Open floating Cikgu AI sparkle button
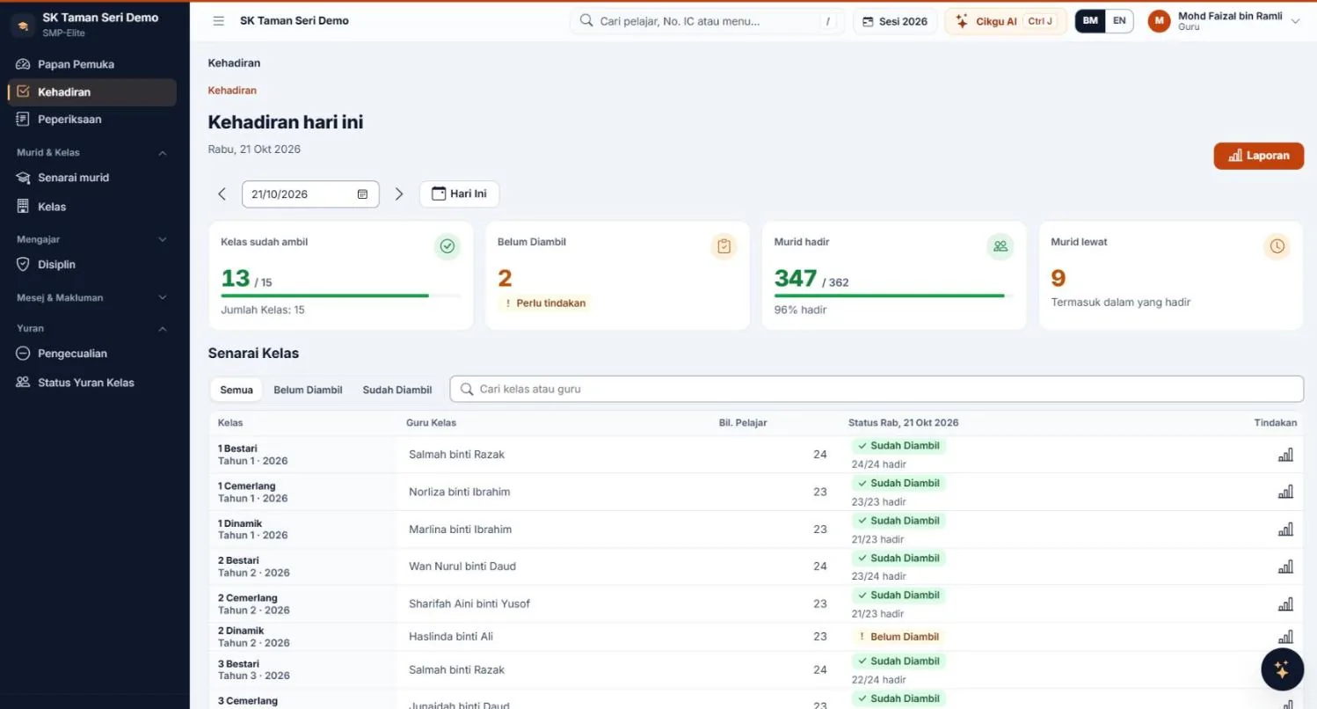 tap(1282, 670)
